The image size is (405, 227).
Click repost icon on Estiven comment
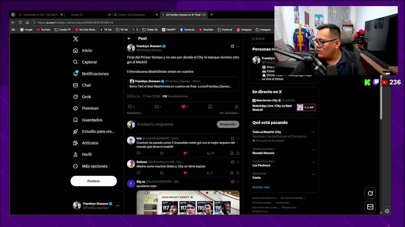(162, 173)
